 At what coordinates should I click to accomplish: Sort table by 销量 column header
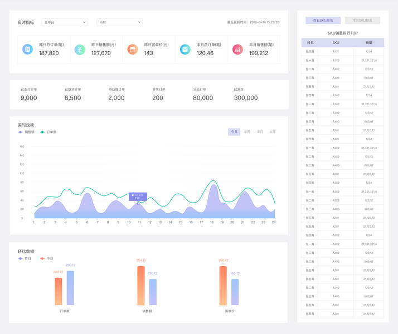(369, 42)
